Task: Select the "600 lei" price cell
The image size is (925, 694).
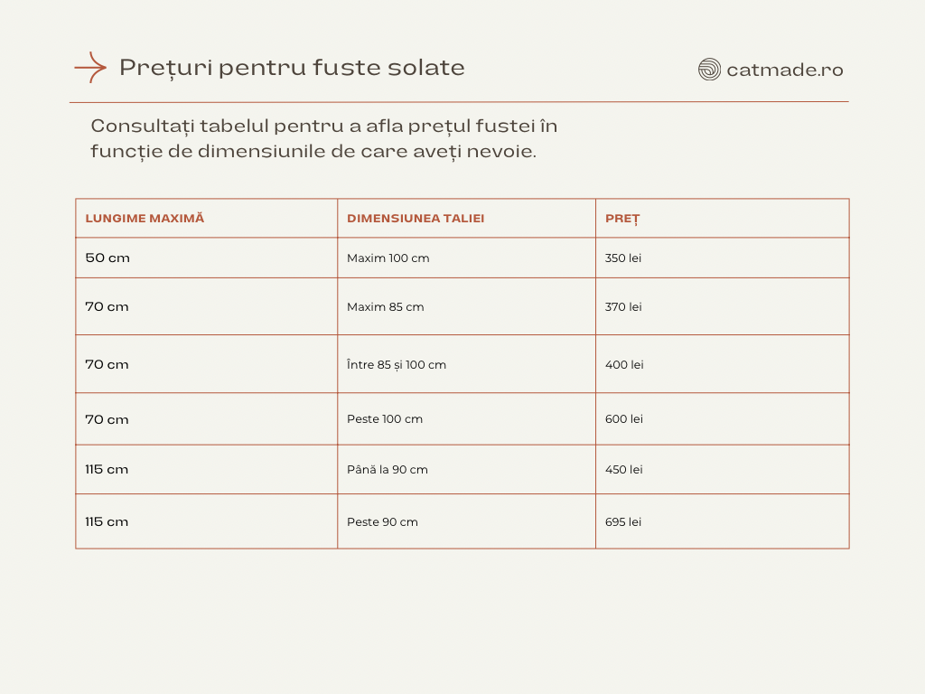Action: 624,419
